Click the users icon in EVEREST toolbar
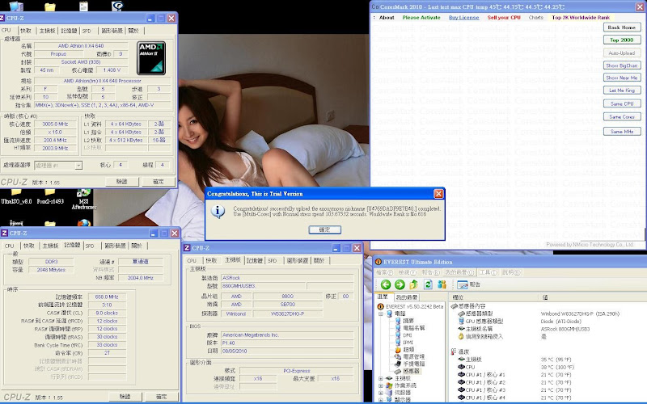The image size is (647, 404). (443, 284)
